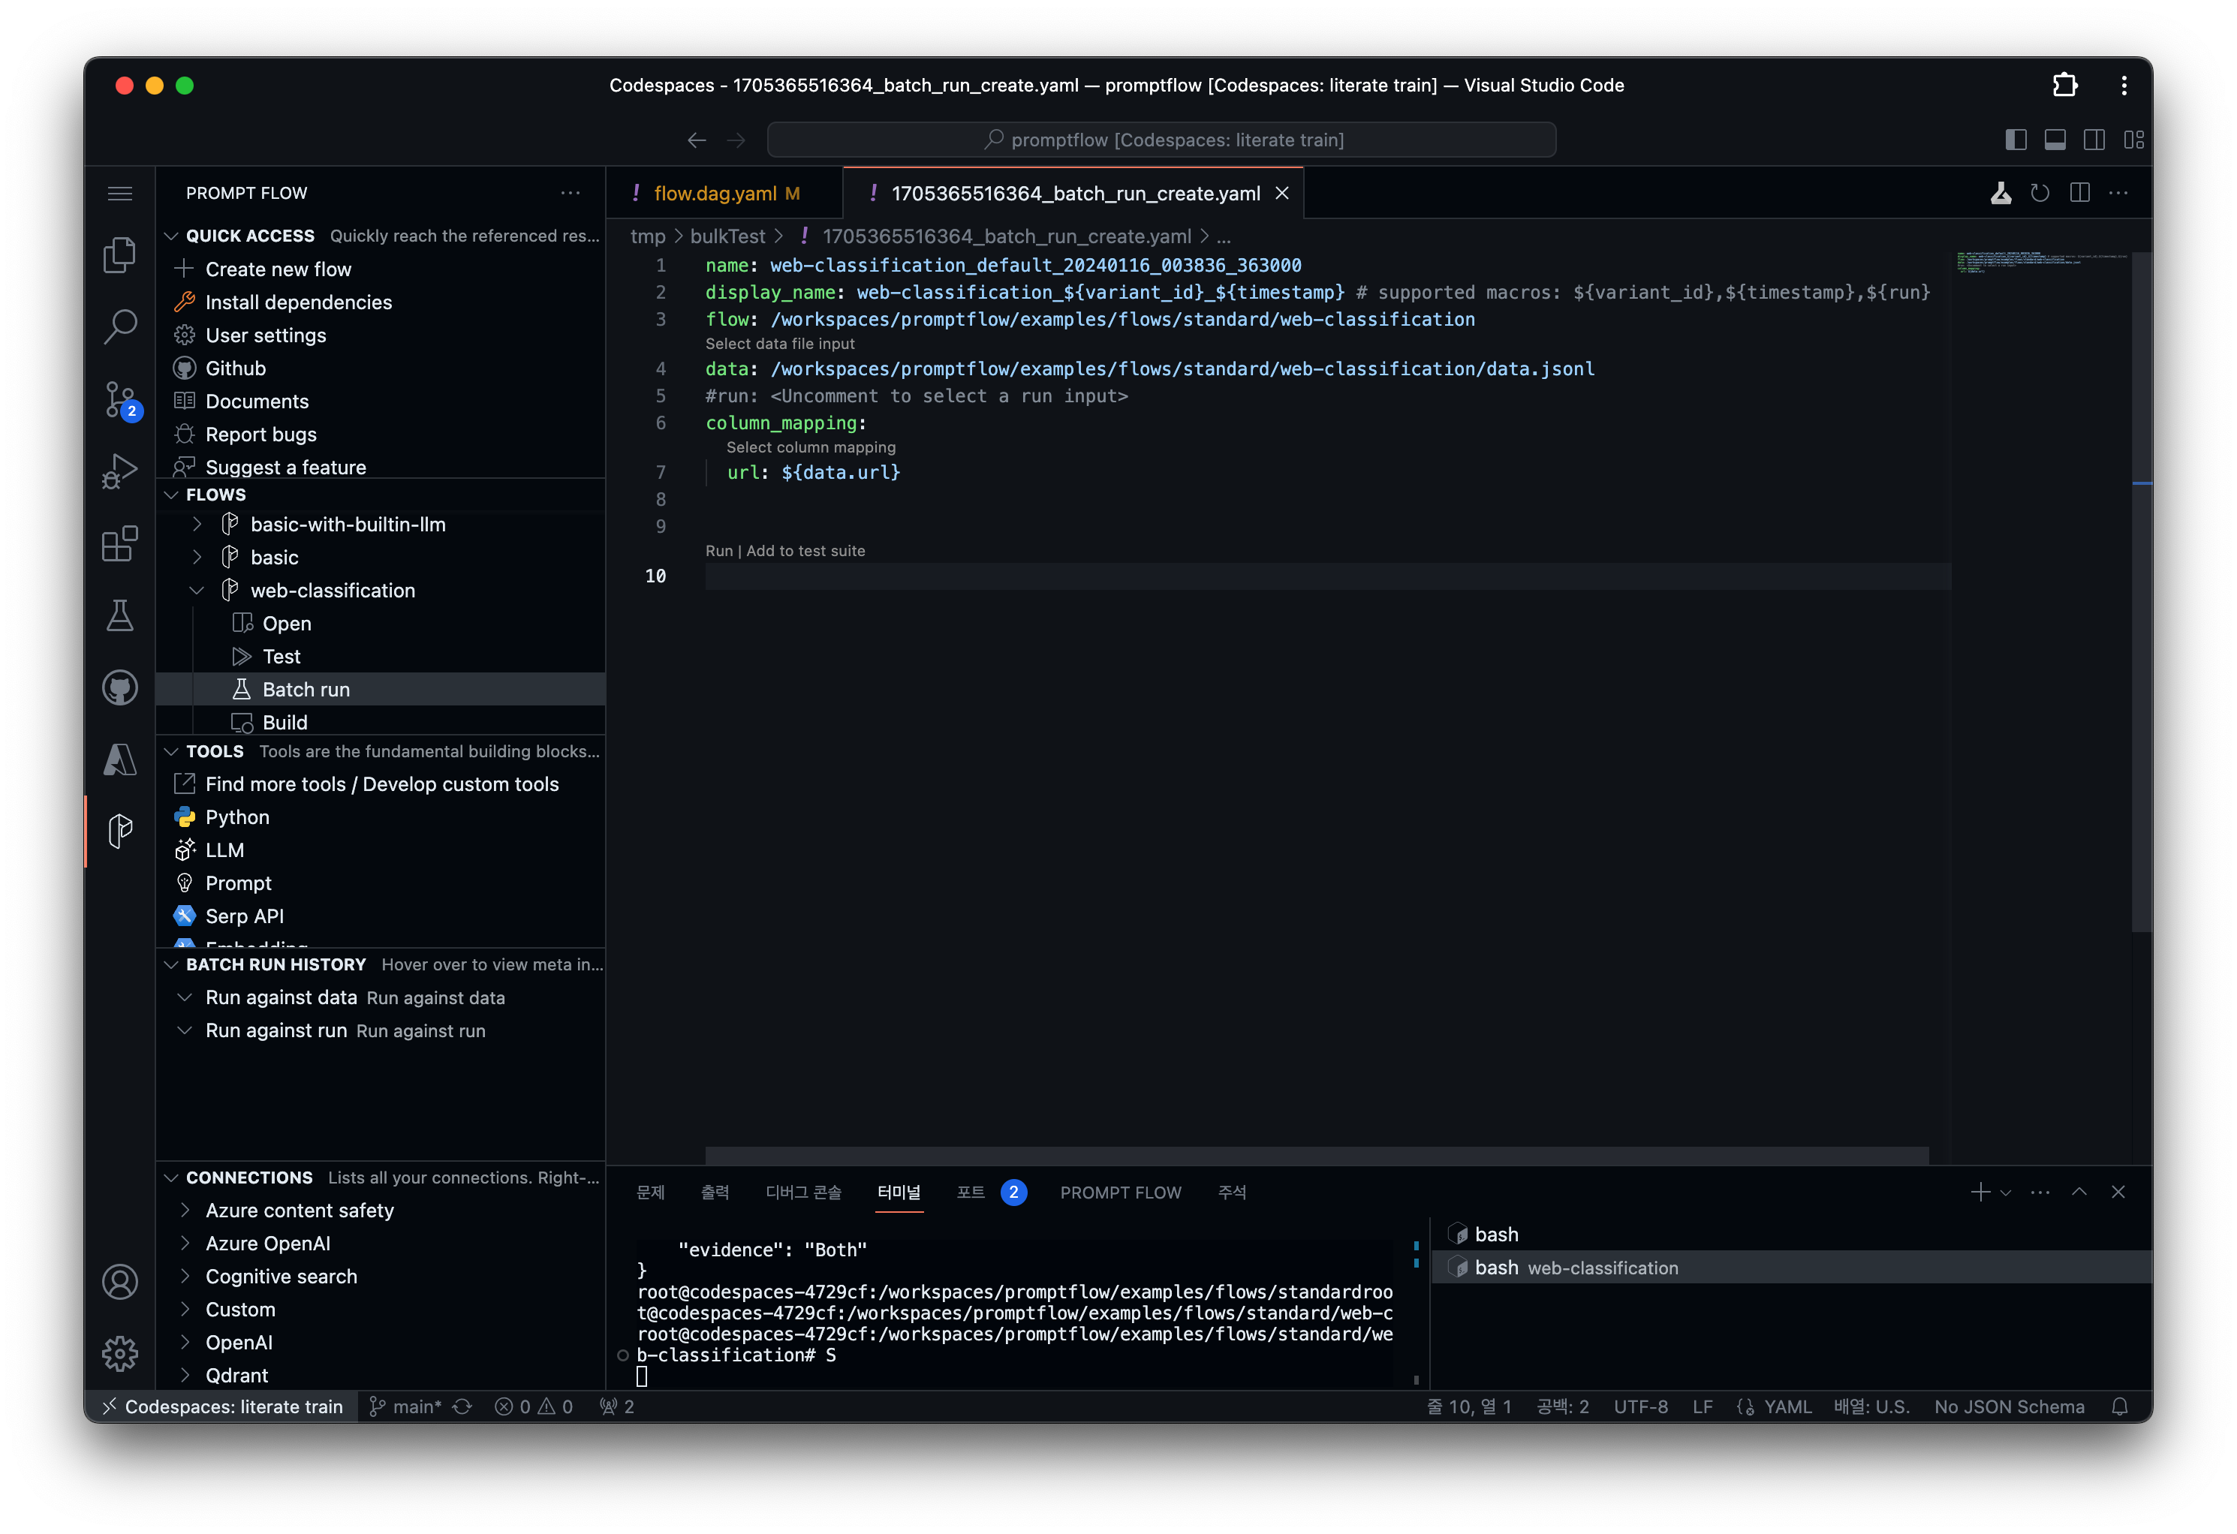Click Select data file input code lens
The height and width of the screenshot is (1534, 2237).
pyautogui.click(x=780, y=344)
